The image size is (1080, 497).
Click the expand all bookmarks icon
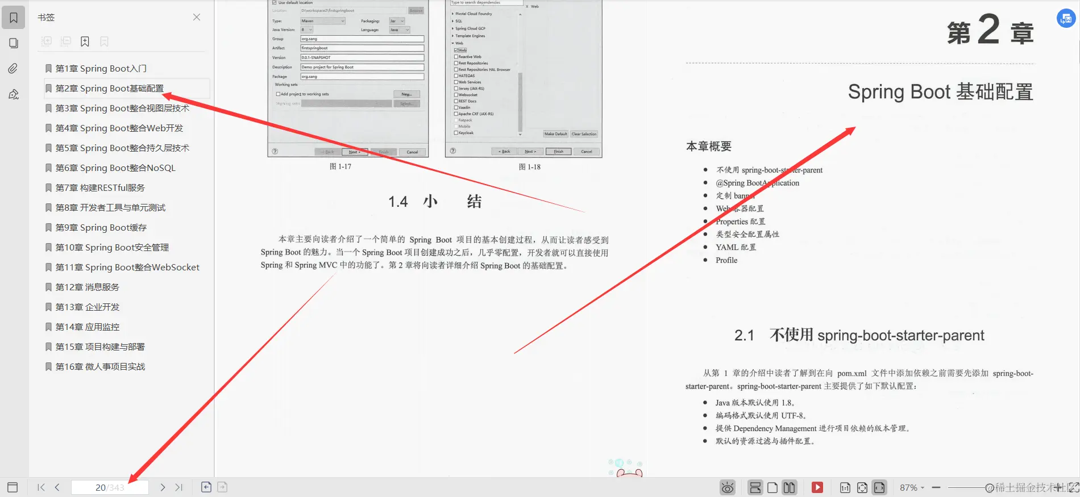tap(47, 41)
